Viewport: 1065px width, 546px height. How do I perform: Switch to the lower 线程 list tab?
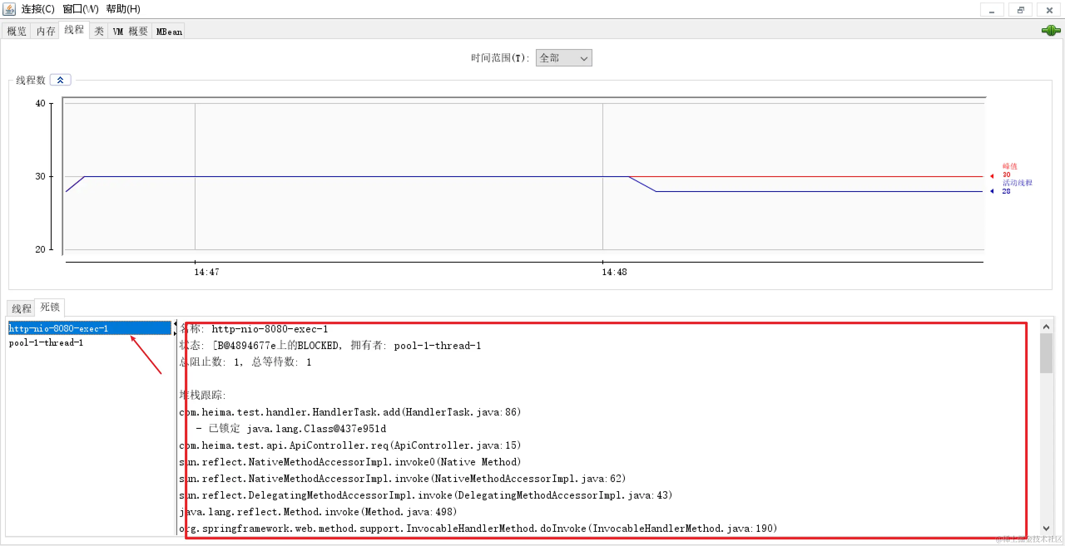coord(21,308)
